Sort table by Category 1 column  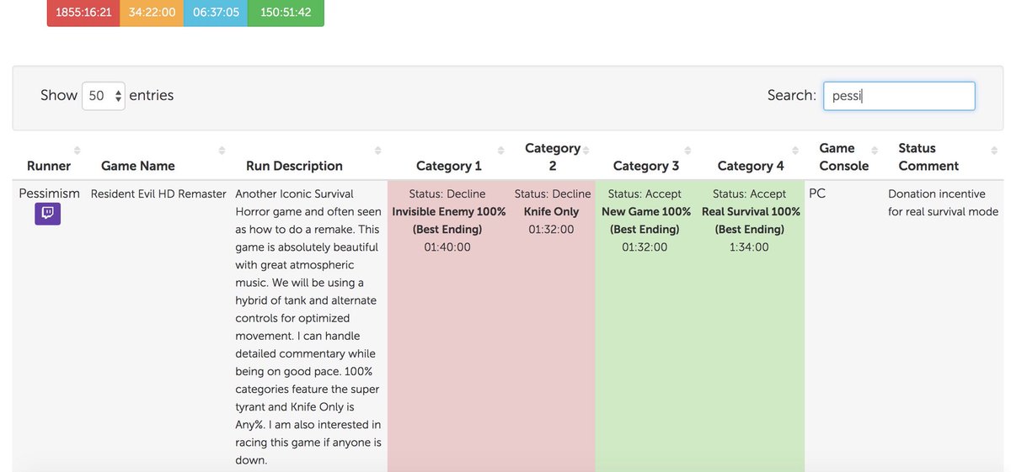point(449,157)
